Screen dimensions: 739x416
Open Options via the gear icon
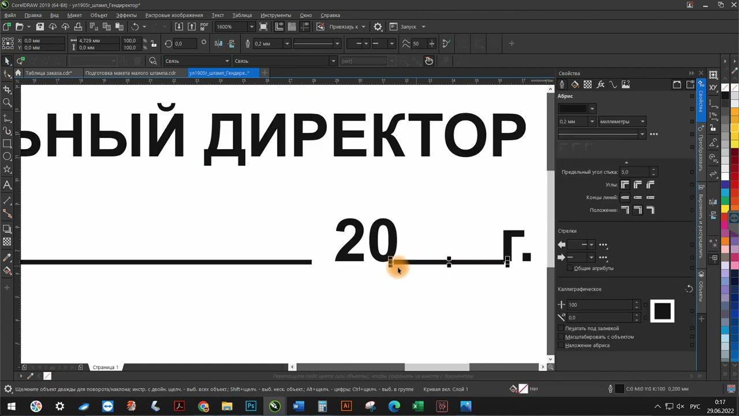(x=378, y=27)
